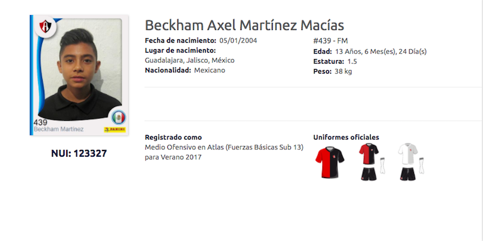Click the black shorts of the red-black kit

(x=368, y=174)
